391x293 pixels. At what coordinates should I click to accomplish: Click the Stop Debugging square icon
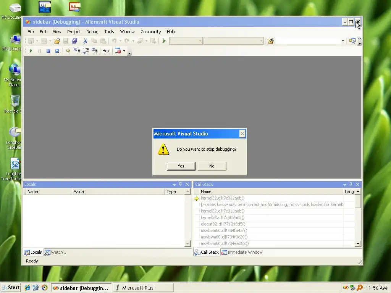(48, 51)
